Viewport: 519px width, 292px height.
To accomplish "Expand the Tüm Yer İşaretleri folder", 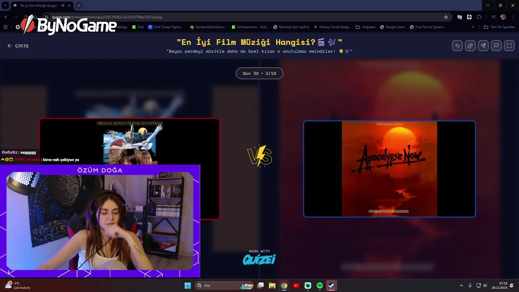I will (499, 27).
